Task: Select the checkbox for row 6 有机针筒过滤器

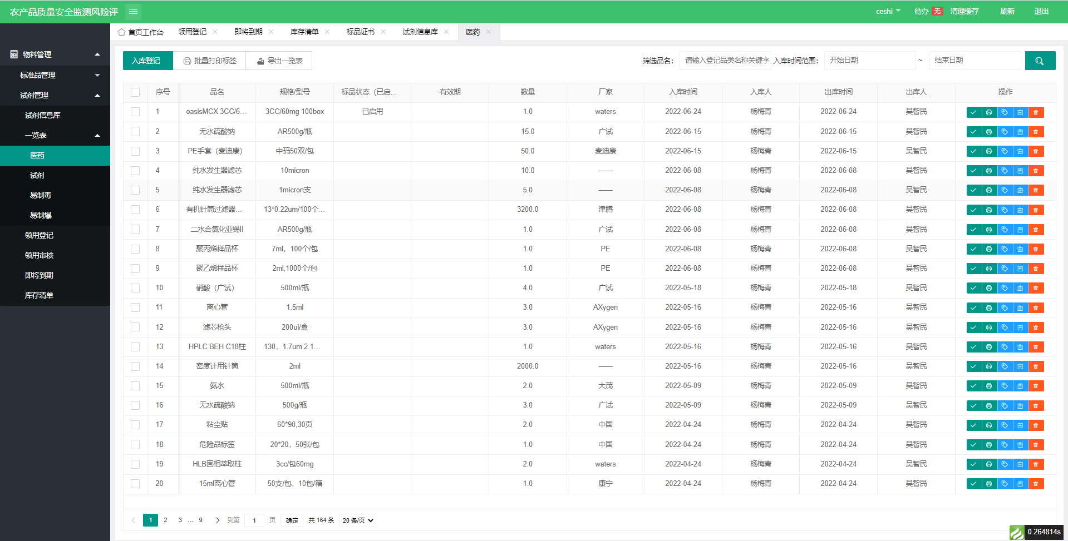Action: pos(135,210)
